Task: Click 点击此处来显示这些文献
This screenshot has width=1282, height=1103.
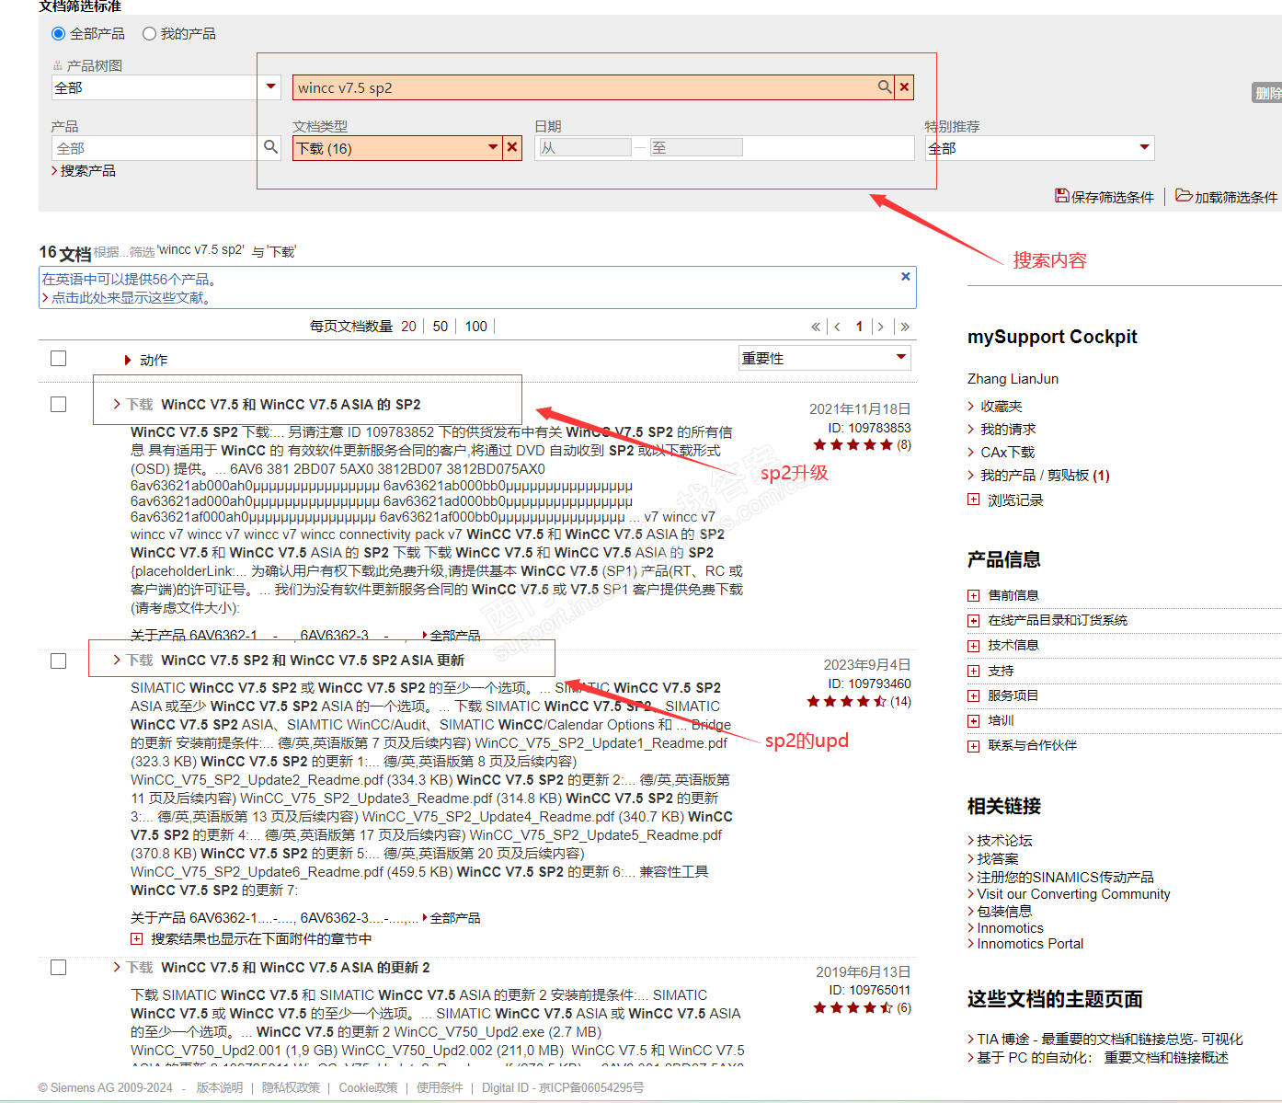Action: coord(132,297)
